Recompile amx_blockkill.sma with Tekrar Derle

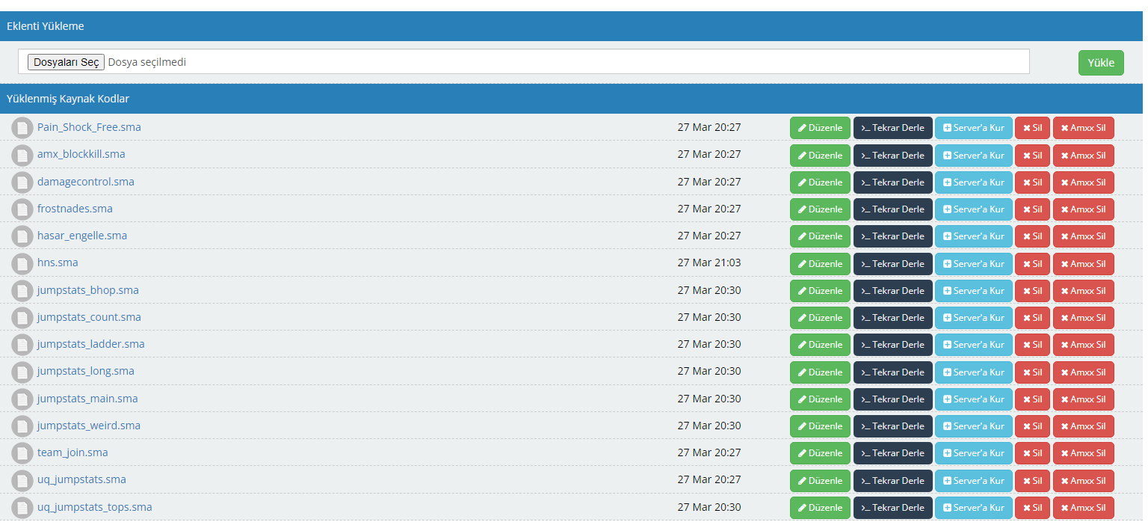(x=893, y=155)
